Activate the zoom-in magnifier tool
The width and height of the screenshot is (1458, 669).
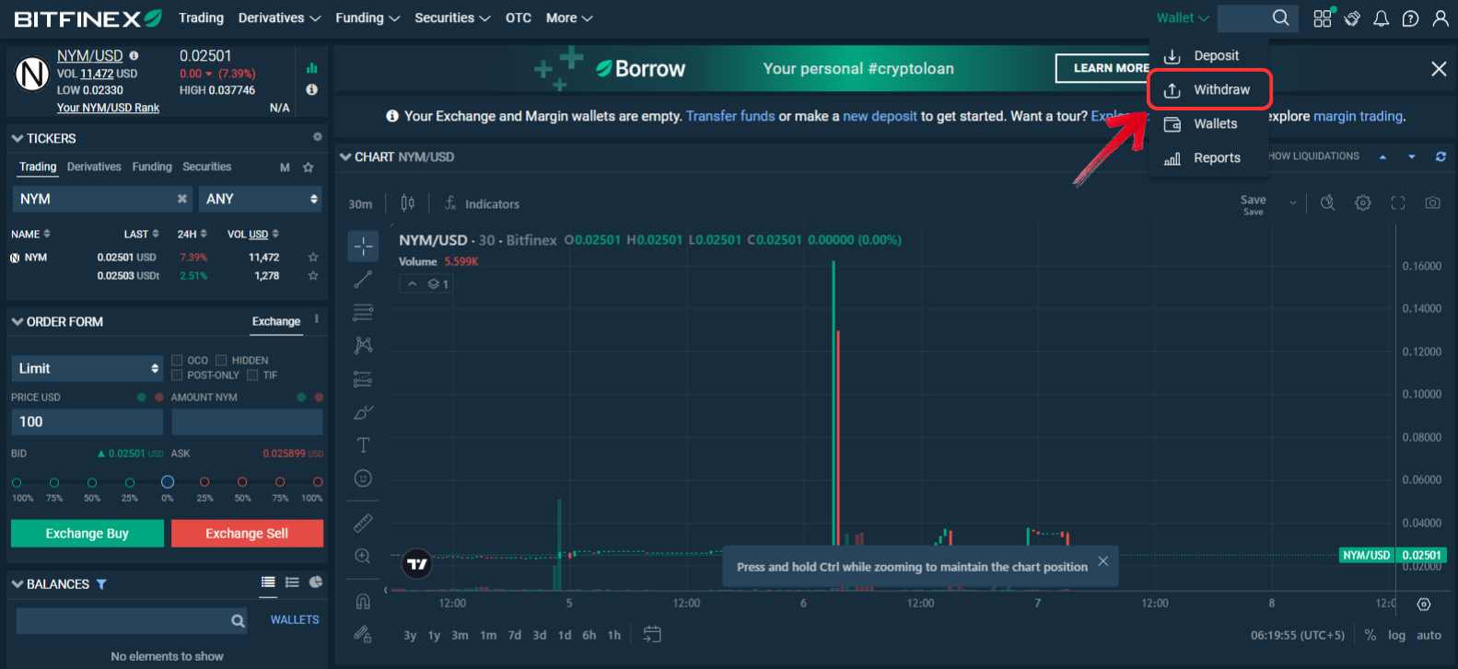363,556
